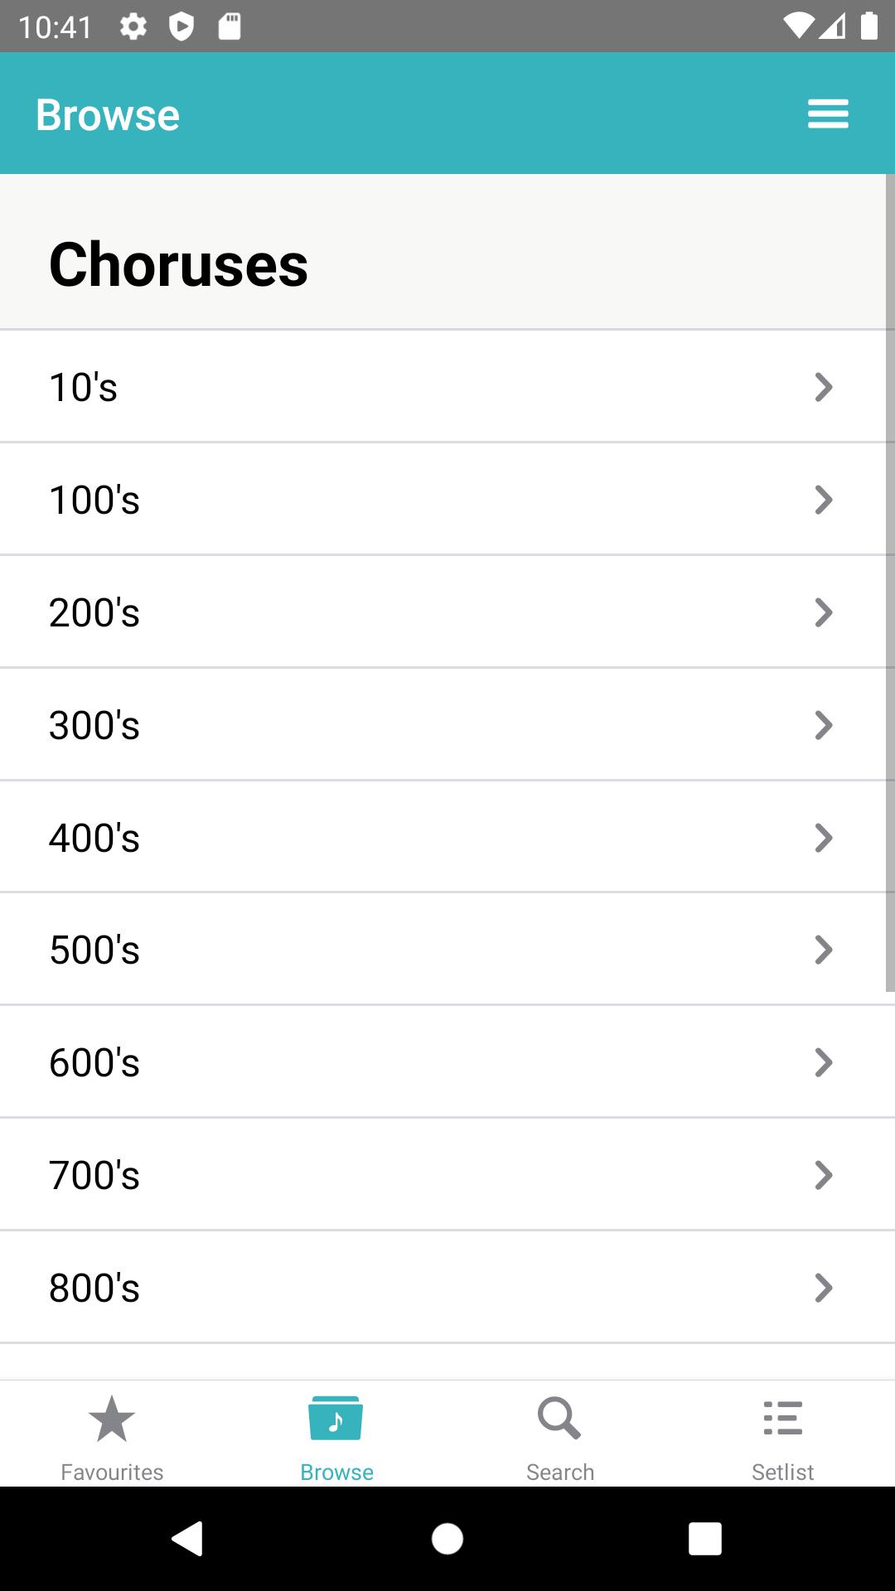Click the vertical scrollbar on right edge
Viewport: 895px width, 1591px height.
(x=890, y=583)
